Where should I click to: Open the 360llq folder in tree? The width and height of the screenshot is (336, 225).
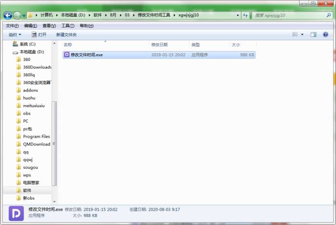(26, 75)
